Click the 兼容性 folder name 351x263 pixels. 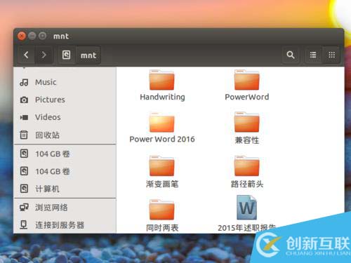click(247, 140)
